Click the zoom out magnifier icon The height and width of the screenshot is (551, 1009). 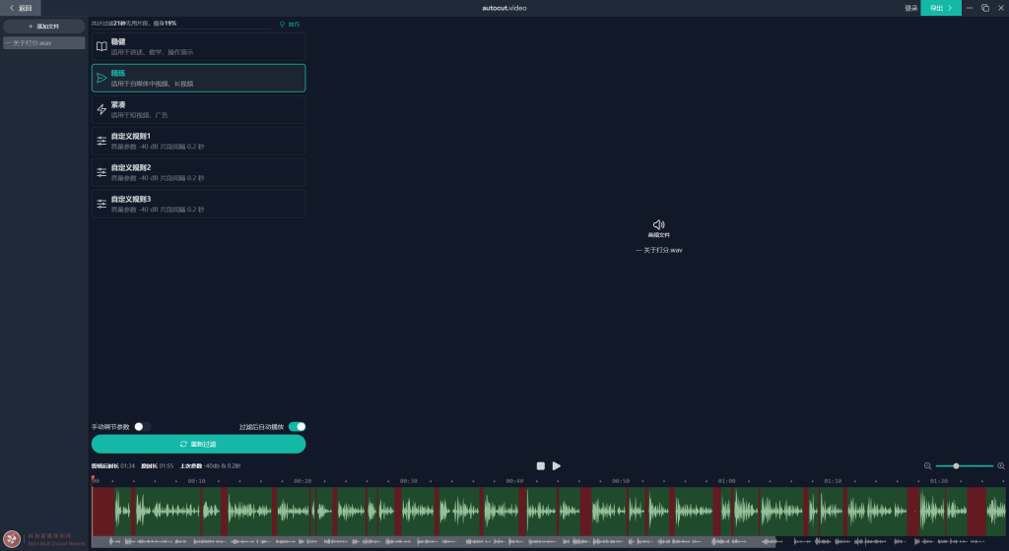(x=927, y=466)
